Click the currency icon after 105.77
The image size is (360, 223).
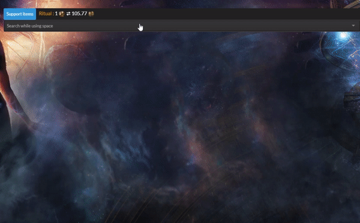pyautogui.click(x=91, y=14)
